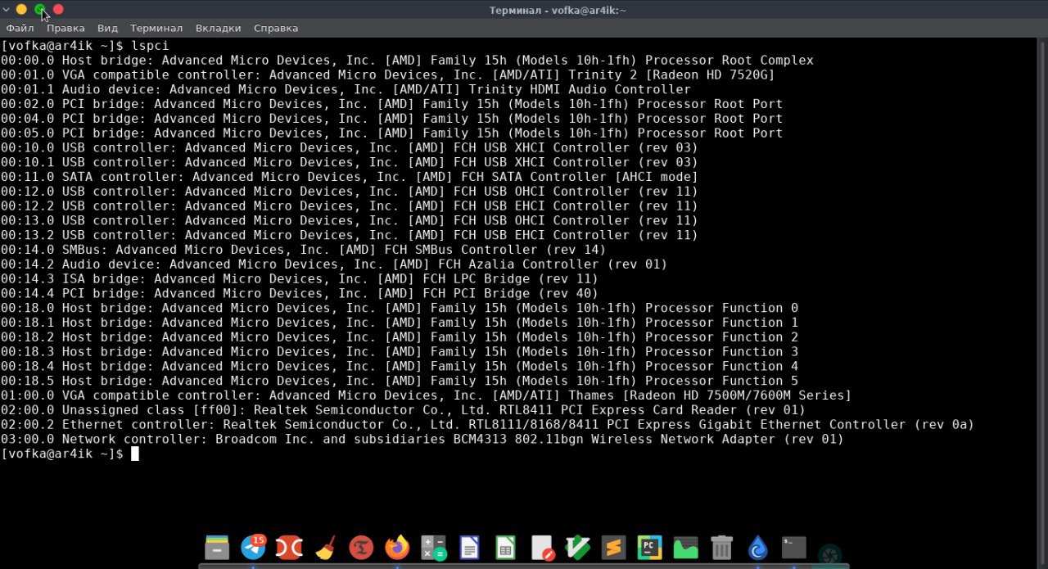Click the terminal cursor at the last prompt
The width and height of the screenshot is (1048, 569).
[135, 454]
